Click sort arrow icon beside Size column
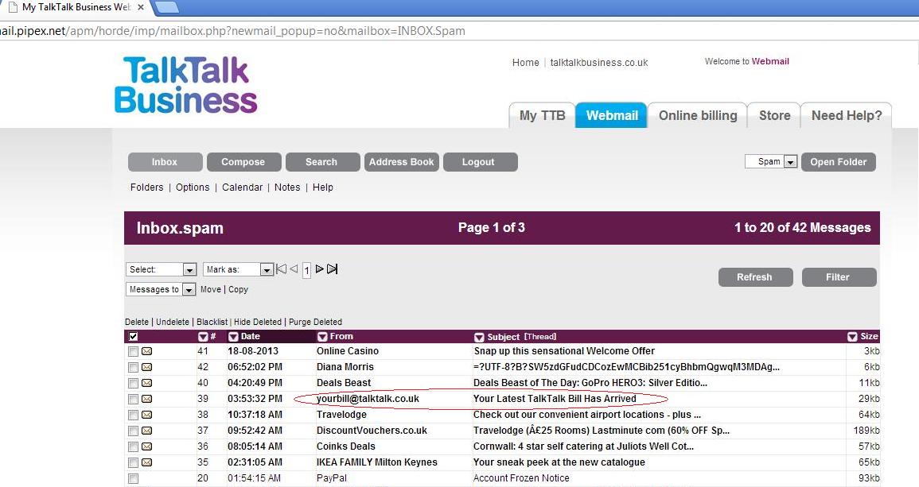This screenshot has width=919, height=487. 852,337
